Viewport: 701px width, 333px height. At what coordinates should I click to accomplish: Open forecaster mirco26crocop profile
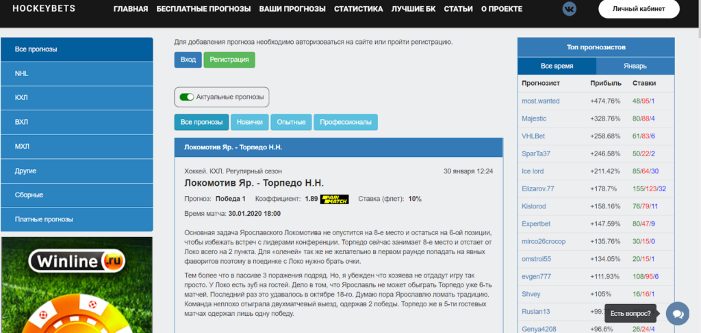544,241
